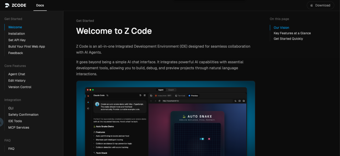This screenshot has height=156, width=340.
Task: Click the Apple icon in Download button
Action: click(312, 5)
